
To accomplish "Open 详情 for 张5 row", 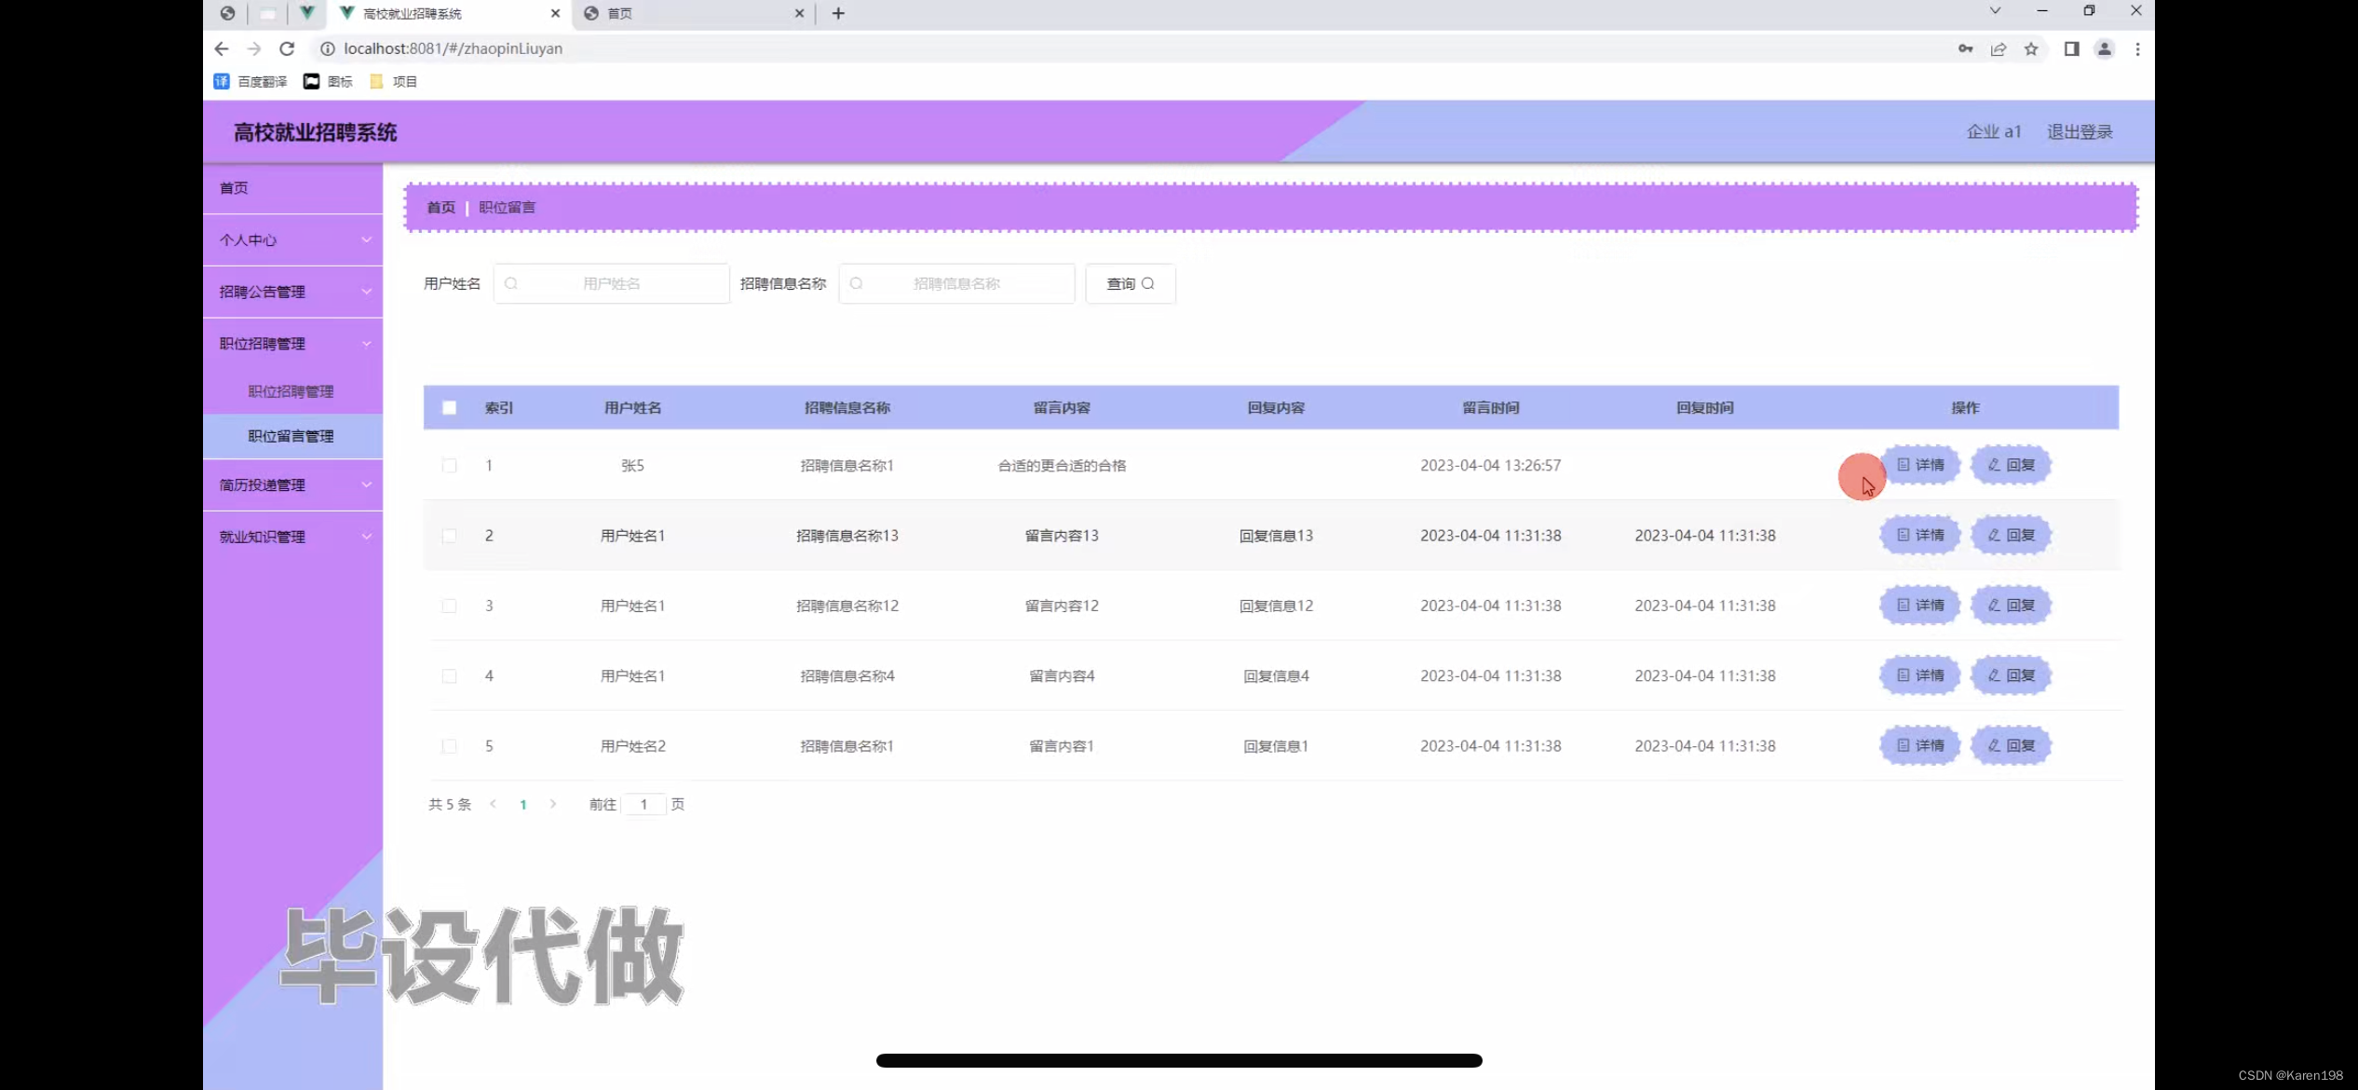I will click(1920, 464).
